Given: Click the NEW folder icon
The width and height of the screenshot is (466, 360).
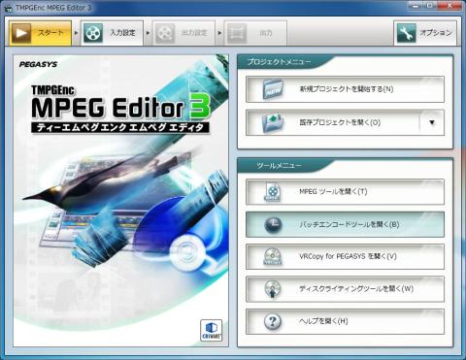Looking at the screenshot, I should point(273,89).
